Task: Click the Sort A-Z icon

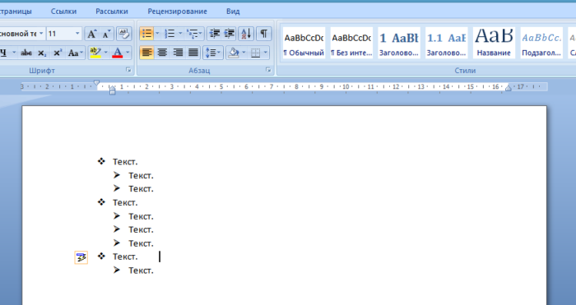Action: [246, 35]
